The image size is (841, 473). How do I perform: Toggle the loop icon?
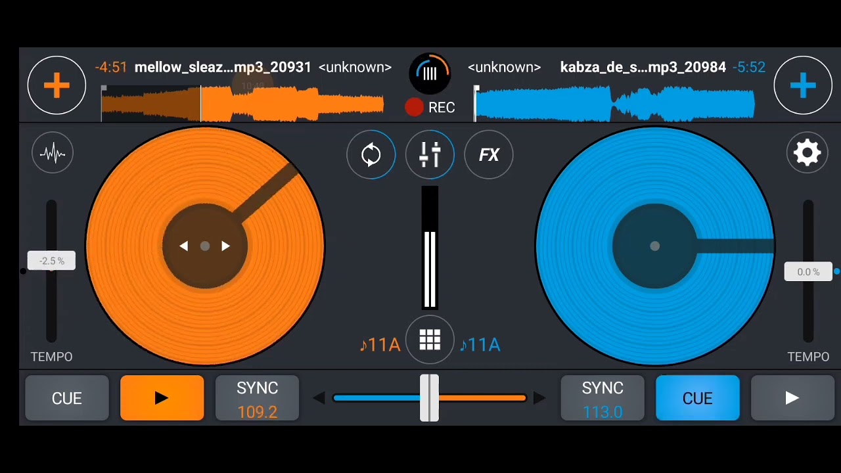[x=371, y=155]
